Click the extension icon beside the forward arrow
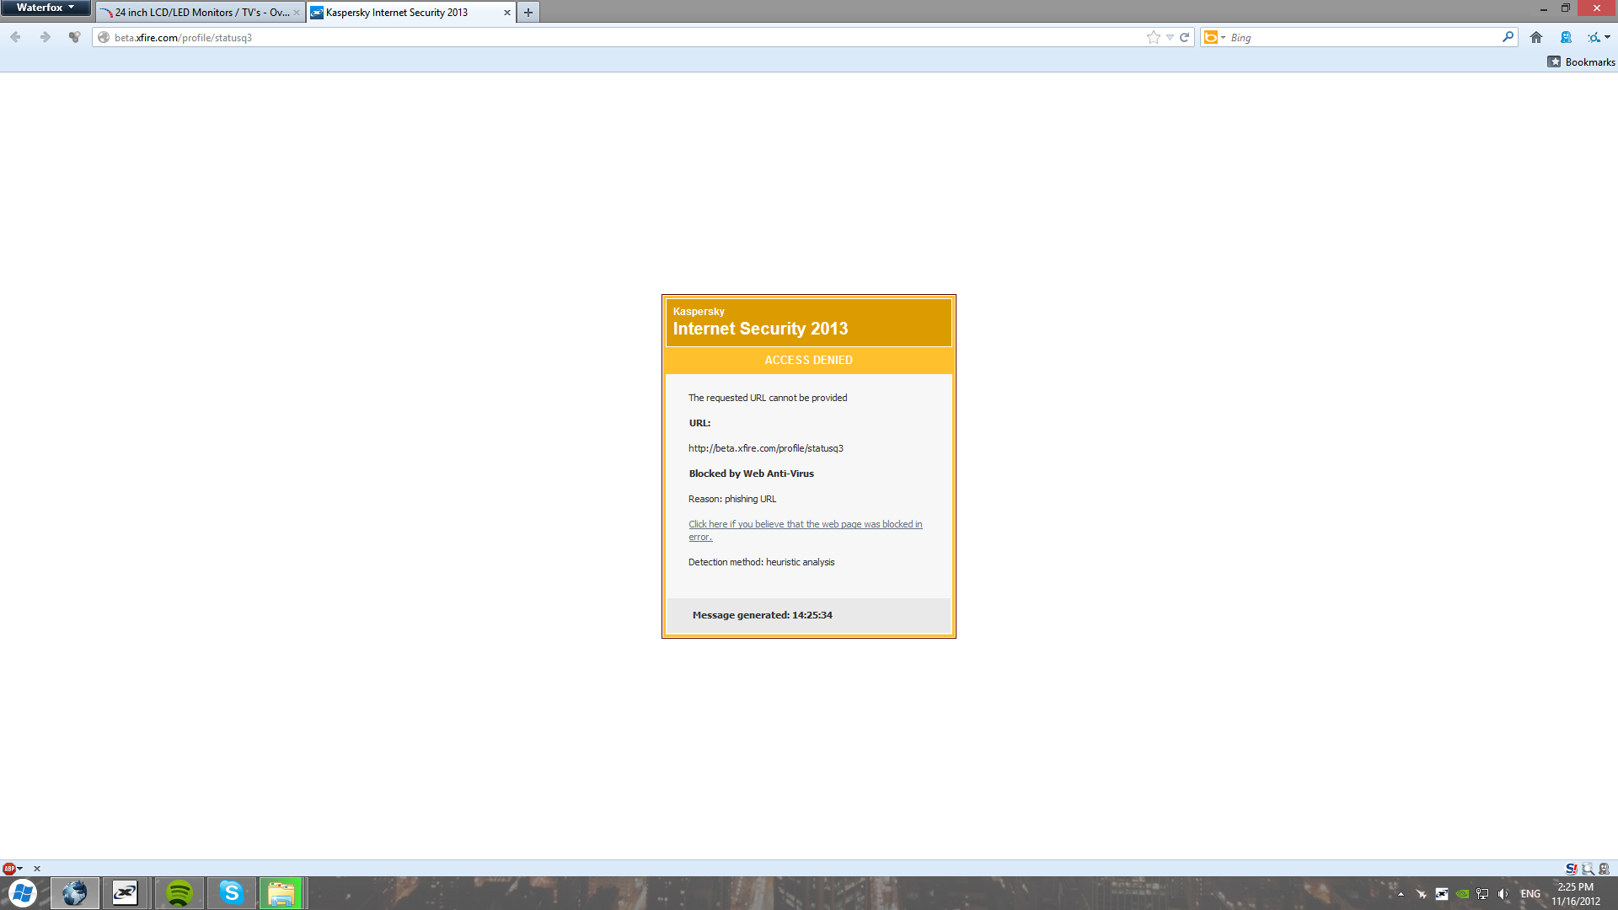This screenshot has height=910, width=1618. pos(74,37)
